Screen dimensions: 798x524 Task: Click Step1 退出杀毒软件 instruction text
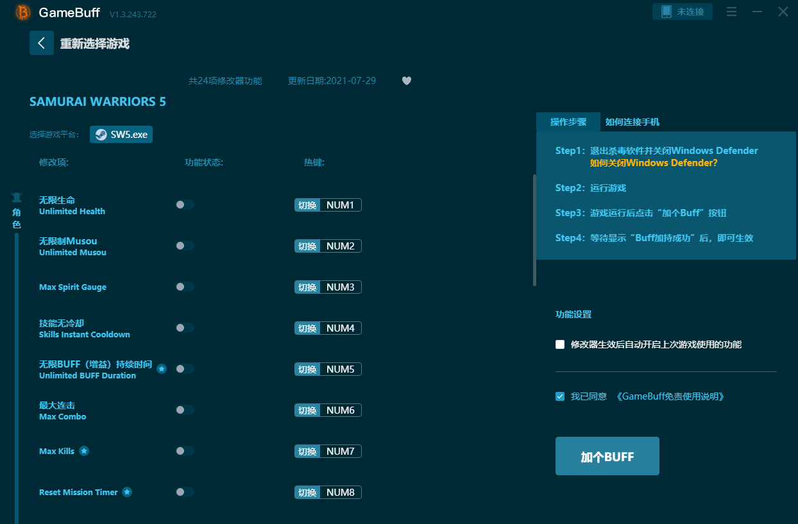pyautogui.click(x=657, y=151)
